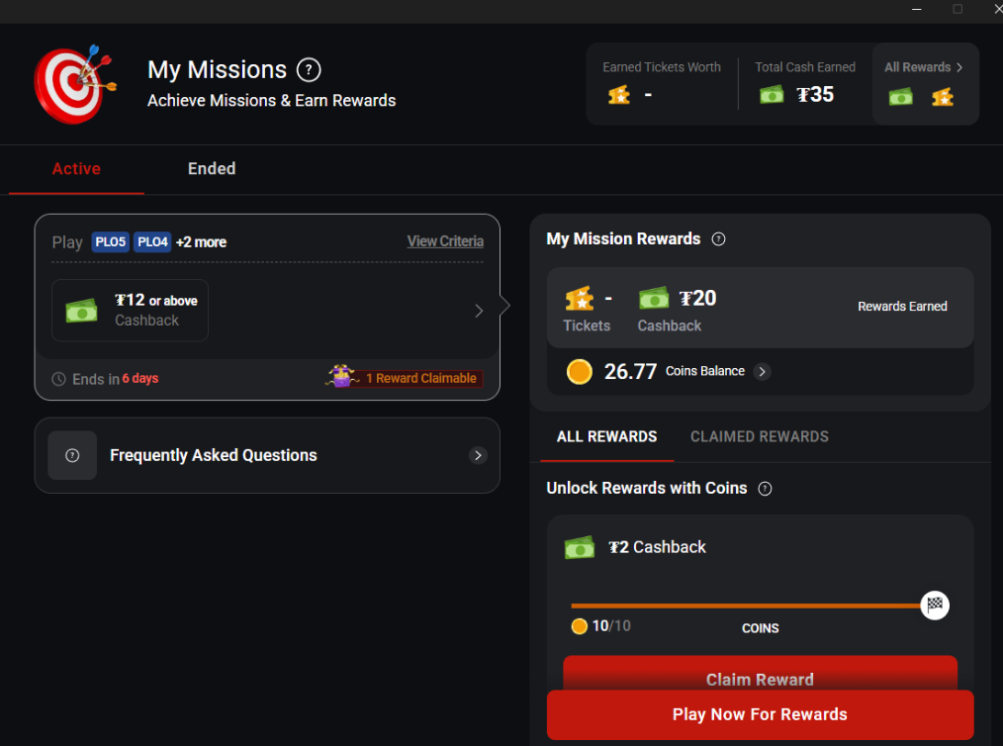This screenshot has width=1003, height=746.
Task: Click the ticket icon under Earned Tickets Worth
Action: coord(618,95)
